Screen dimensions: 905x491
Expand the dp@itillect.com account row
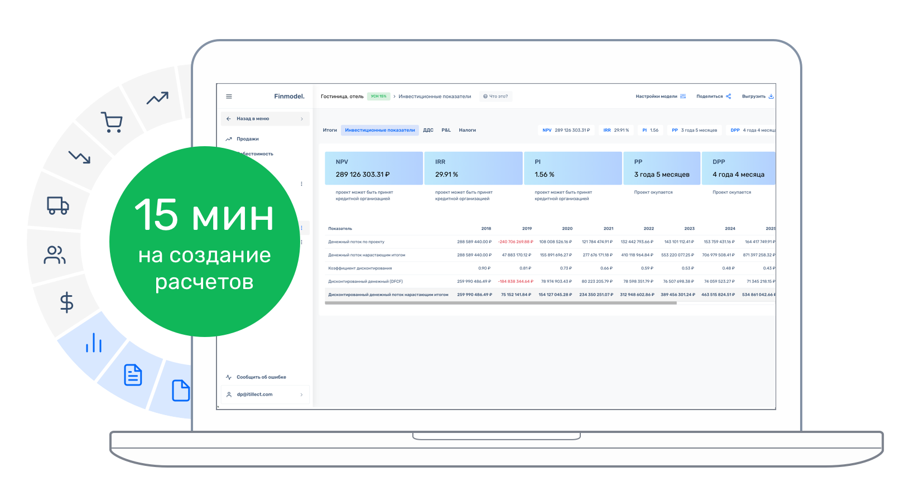point(266,394)
